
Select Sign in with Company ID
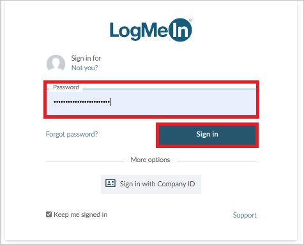click(151, 184)
